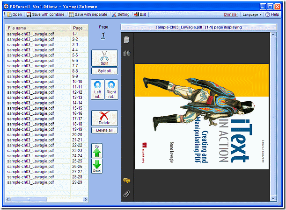The image size is (286, 210).
Task: Open the comments panel icon
Action: [126, 181]
